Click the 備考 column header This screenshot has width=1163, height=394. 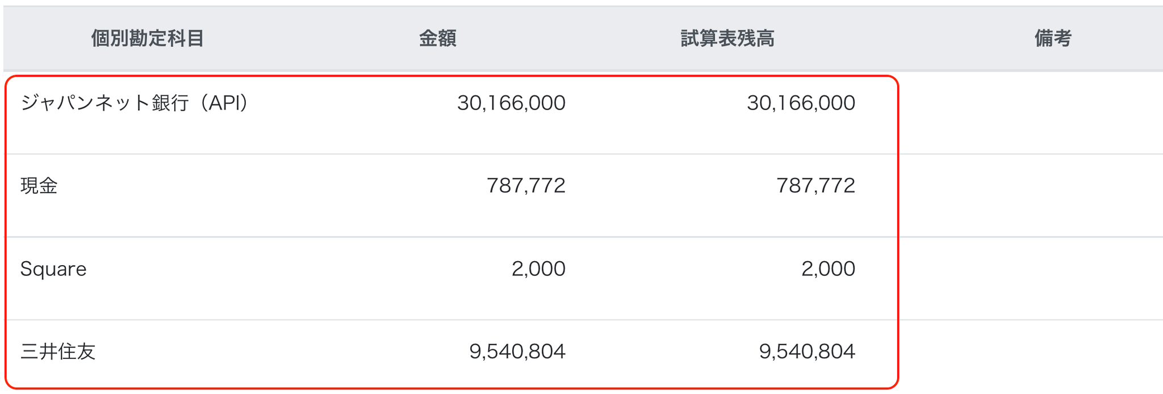pyautogui.click(x=1052, y=39)
